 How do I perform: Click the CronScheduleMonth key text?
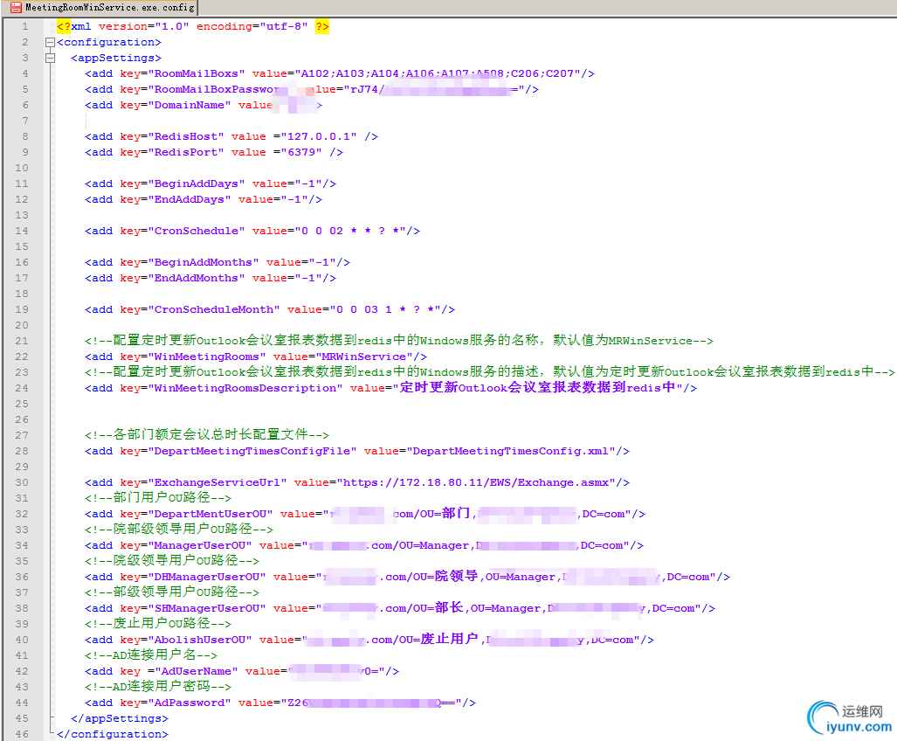(214, 309)
